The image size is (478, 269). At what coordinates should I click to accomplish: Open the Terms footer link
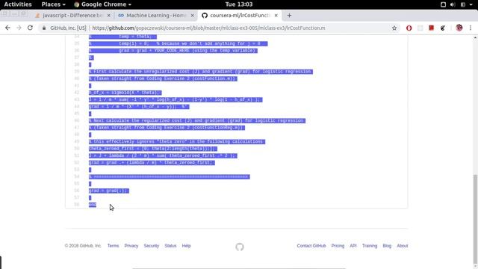click(x=113, y=246)
